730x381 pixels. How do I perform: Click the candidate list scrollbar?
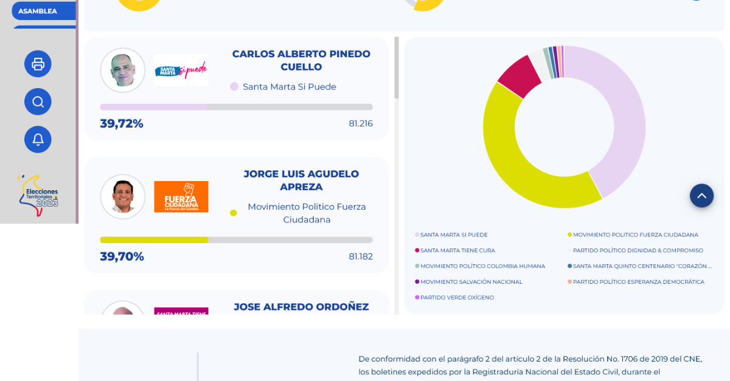click(x=397, y=67)
